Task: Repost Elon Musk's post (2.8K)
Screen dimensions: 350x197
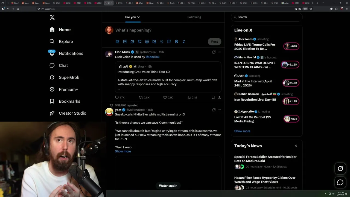Action: (144, 97)
